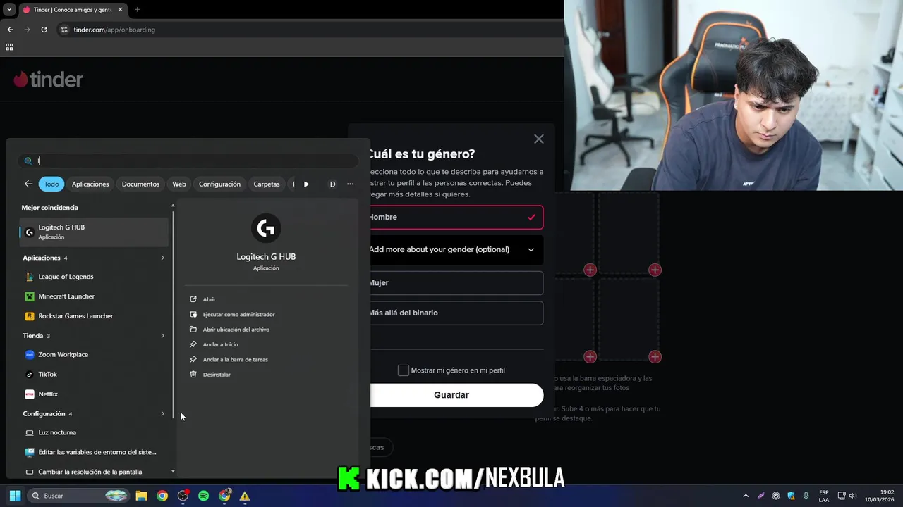Click Windows Security tray icon
The width and height of the screenshot is (903, 507).
[x=791, y=496]
